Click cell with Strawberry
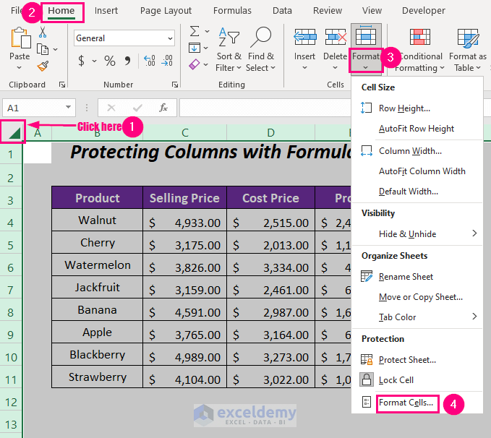 click(97, 377)
